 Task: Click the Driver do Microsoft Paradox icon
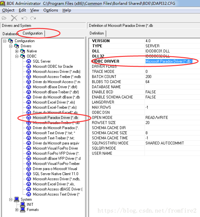(x=29, y=128)
